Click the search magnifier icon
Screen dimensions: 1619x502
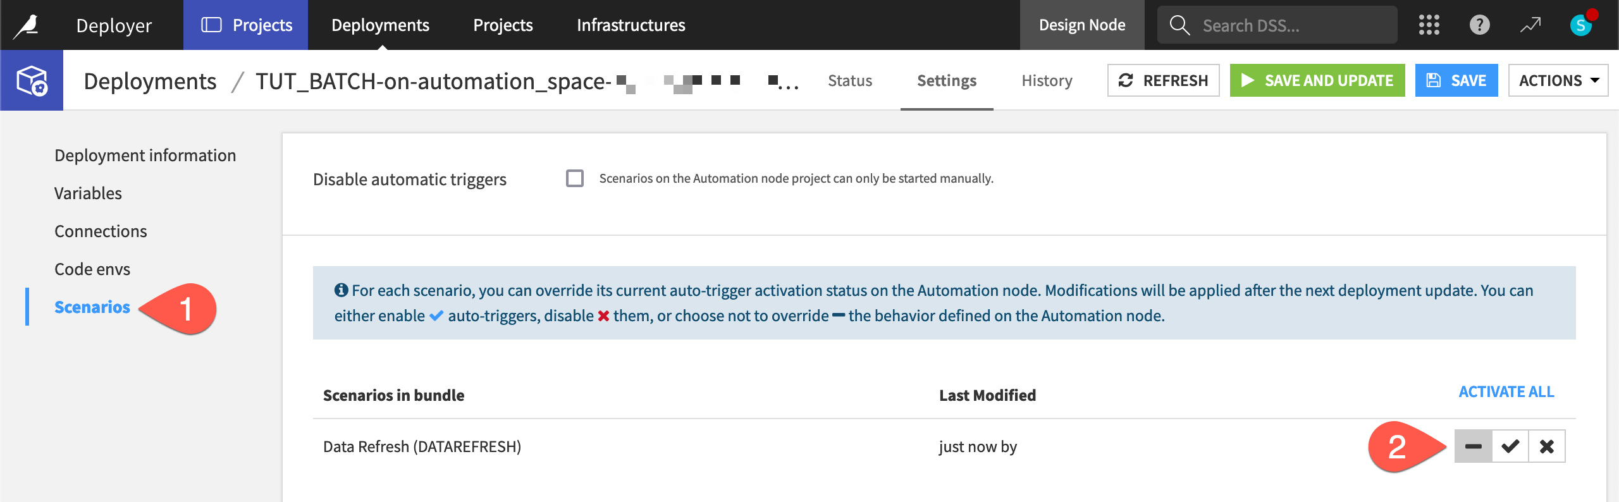coord(1179,25)
